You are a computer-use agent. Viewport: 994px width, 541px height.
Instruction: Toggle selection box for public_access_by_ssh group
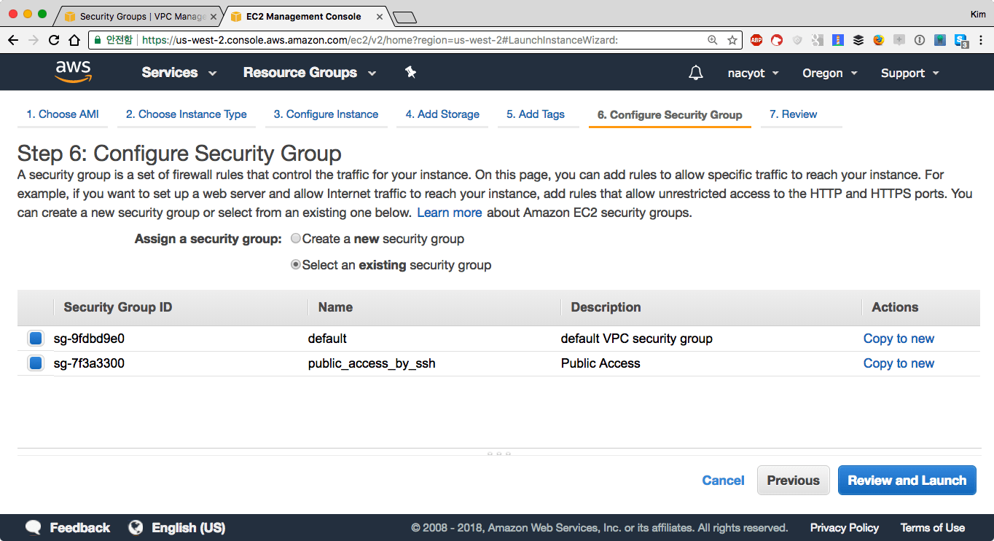tap(36, 363)
